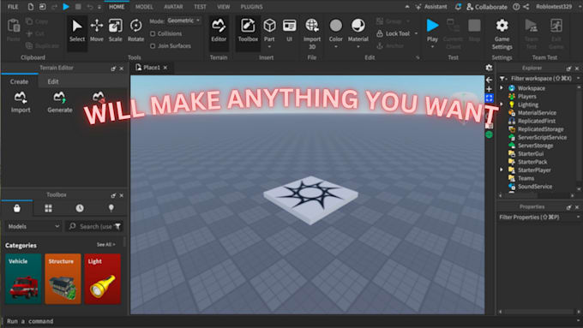
Task: Open Import 3D
Action: tap(312, 33)
